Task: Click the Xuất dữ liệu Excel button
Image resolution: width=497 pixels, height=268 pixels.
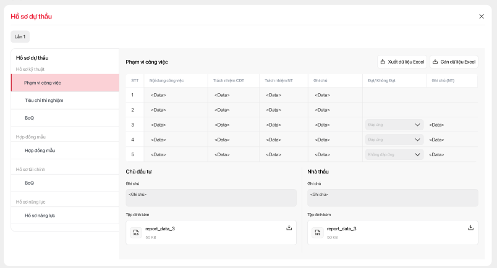Action: point(402,62)
